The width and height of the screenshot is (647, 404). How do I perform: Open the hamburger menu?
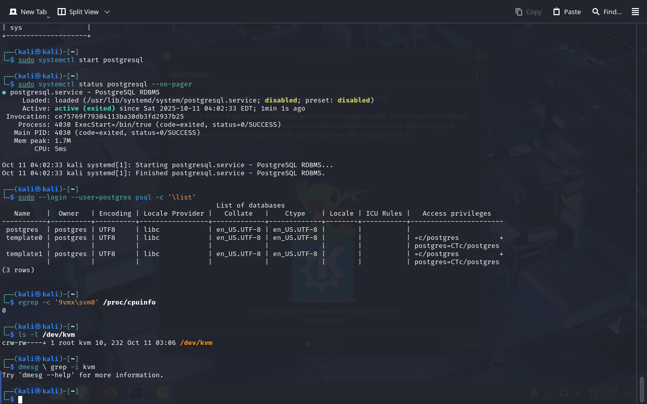tap(635, 12)
